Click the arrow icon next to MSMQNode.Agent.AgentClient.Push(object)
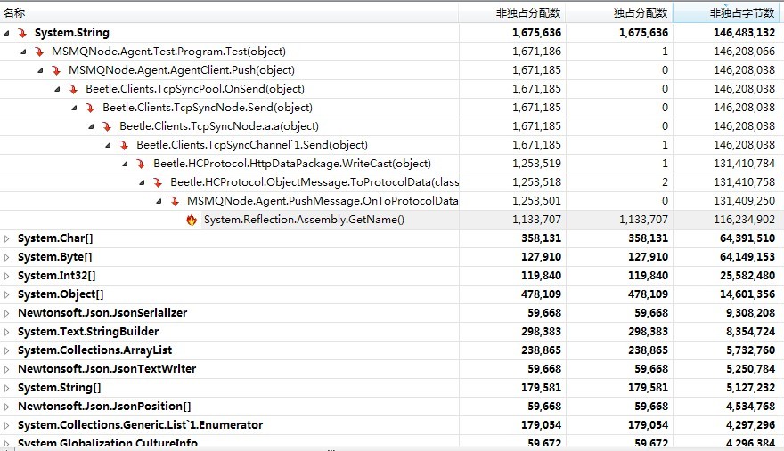Image resolution: width=784 pixels, height=451 pixels. (56, 70)
